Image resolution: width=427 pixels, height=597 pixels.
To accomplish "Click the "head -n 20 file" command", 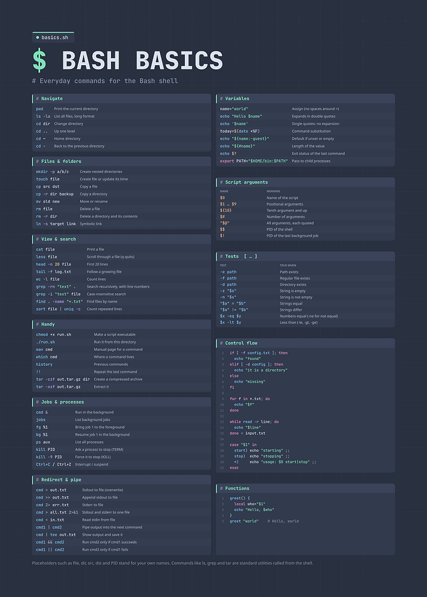I will 53,264.
